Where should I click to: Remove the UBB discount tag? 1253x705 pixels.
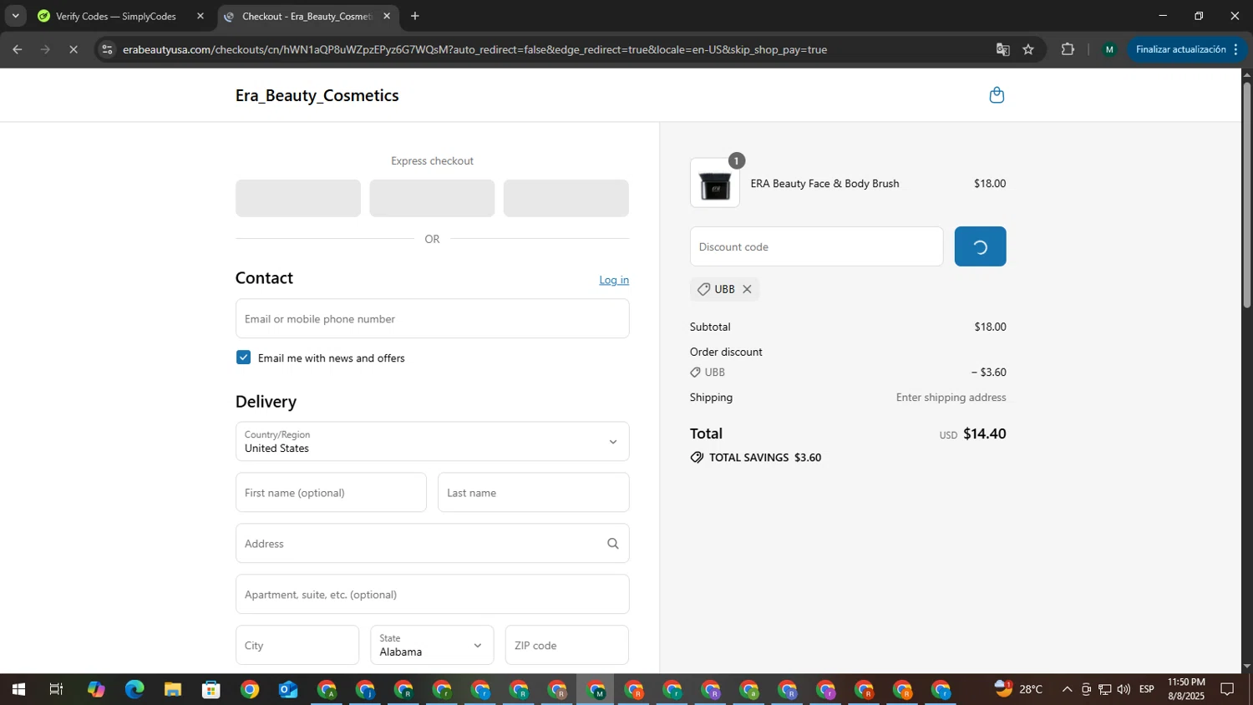click(747, 289)
